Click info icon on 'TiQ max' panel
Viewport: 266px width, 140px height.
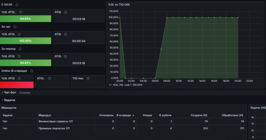point(88,78)
